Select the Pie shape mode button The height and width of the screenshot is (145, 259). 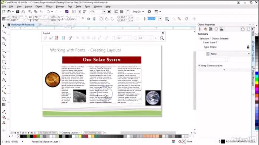107,19
